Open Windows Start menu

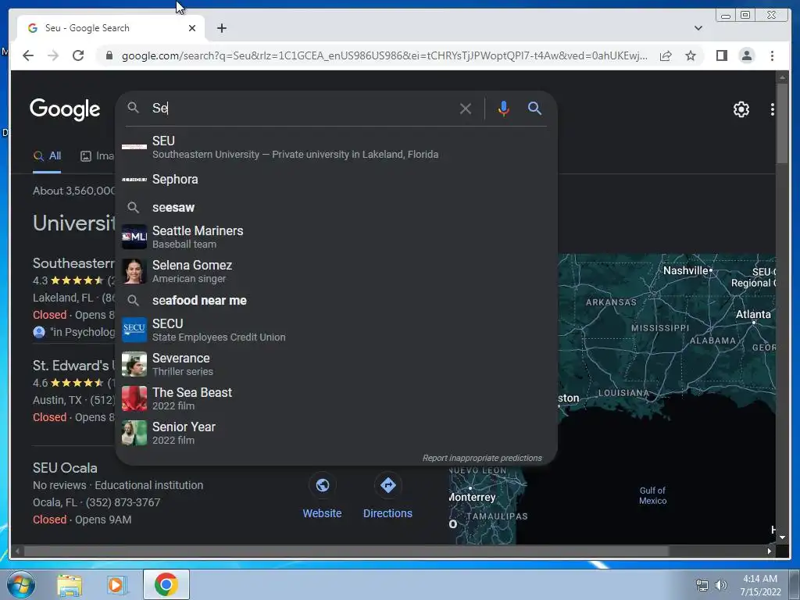pyautogui.click(x=21, y=584)
